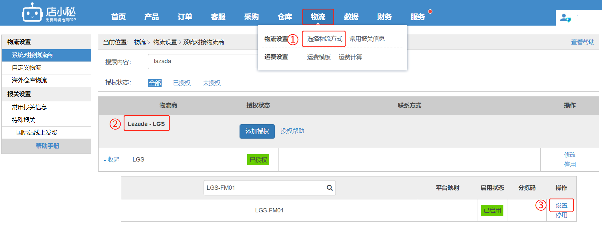602x225 pixels.
Task: Select 系统对接物流商 in sidebar
Action: pos(46,55)
